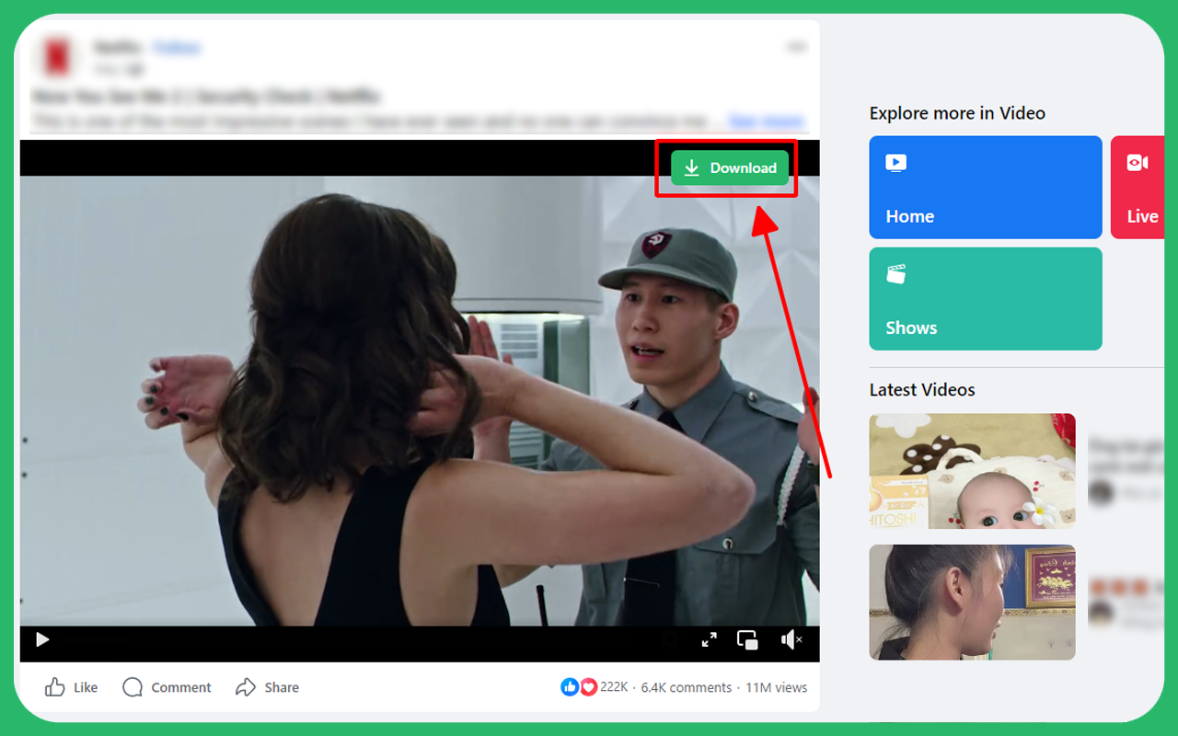
Task: Click the Like thumbs-up icon
Action: pyautogui.click(x=57, y=687)
